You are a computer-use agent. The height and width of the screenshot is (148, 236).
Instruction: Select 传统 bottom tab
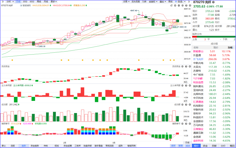click(x=46, y=146)
